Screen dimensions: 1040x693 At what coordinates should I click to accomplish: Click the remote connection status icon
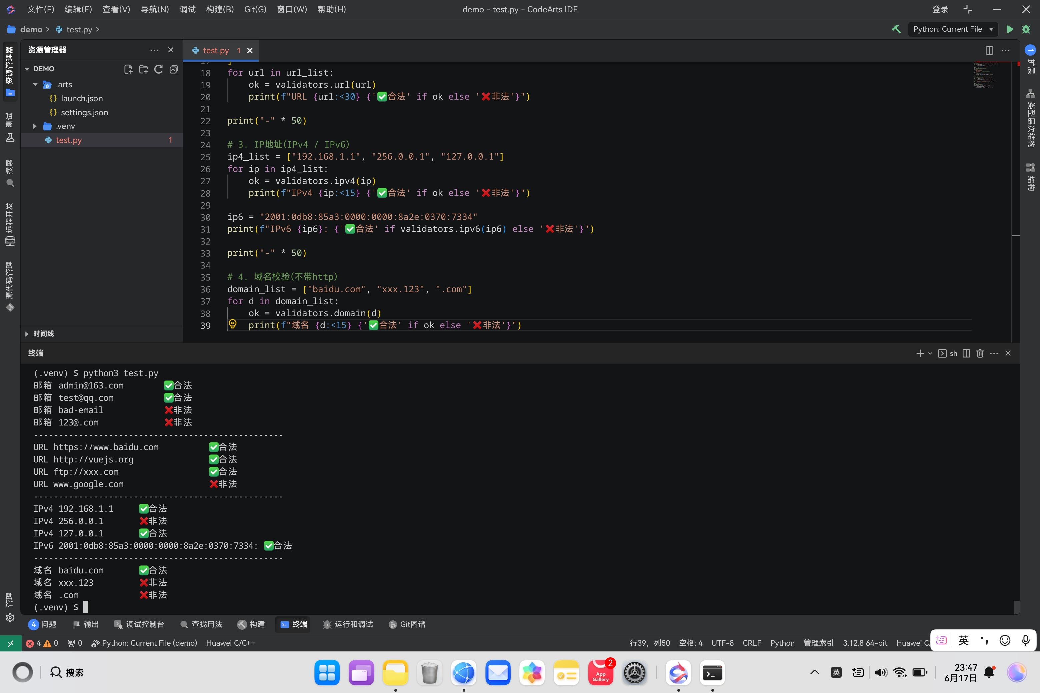pyautogui.click(x=10, y=643)
